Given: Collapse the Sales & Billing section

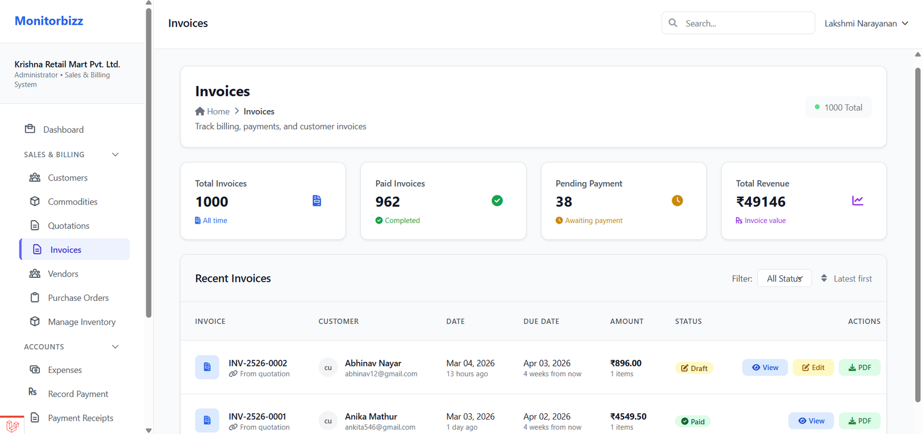Looking at the screenshot, I should click(x=115, y=154).
